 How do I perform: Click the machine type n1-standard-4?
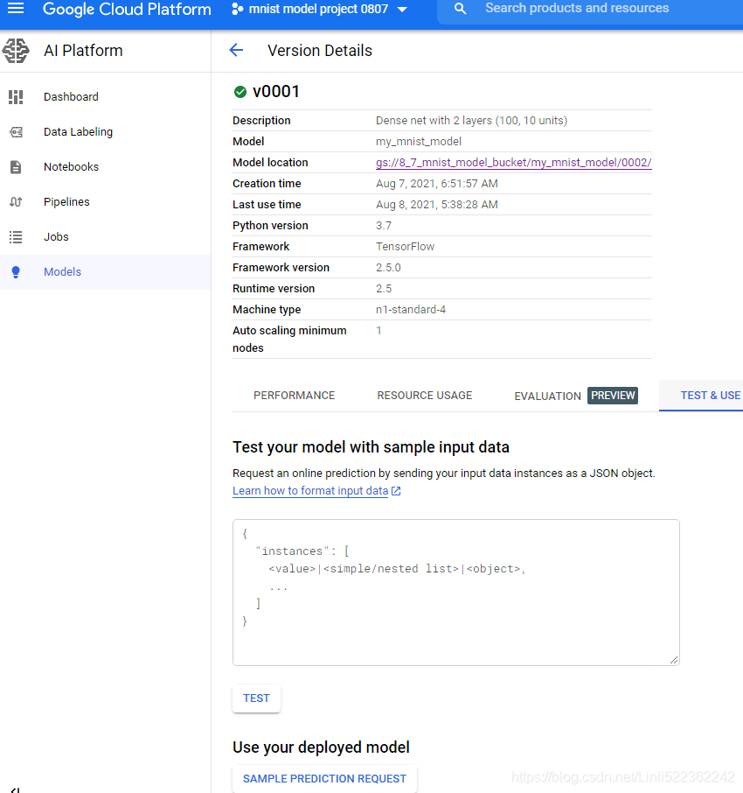point(411,310)
